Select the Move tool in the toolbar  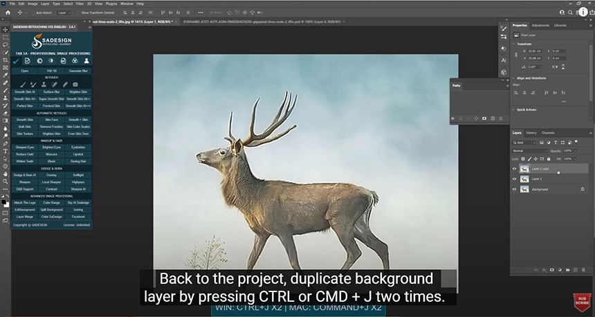coord(6,29)
